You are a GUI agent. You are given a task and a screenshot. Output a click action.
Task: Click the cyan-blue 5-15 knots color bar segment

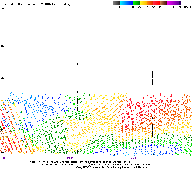click(x=126, y=3)
